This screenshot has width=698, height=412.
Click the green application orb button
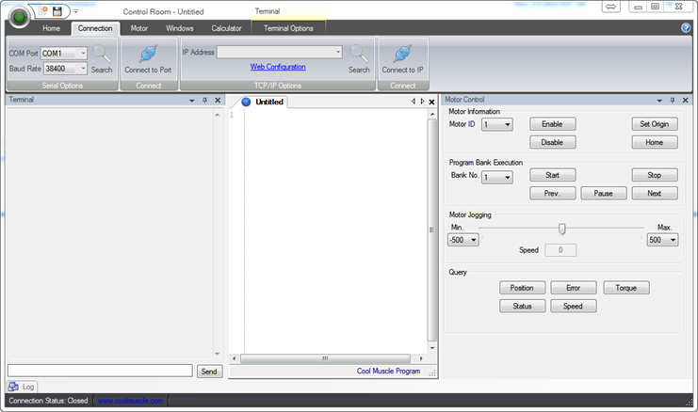tap(19, 18)
